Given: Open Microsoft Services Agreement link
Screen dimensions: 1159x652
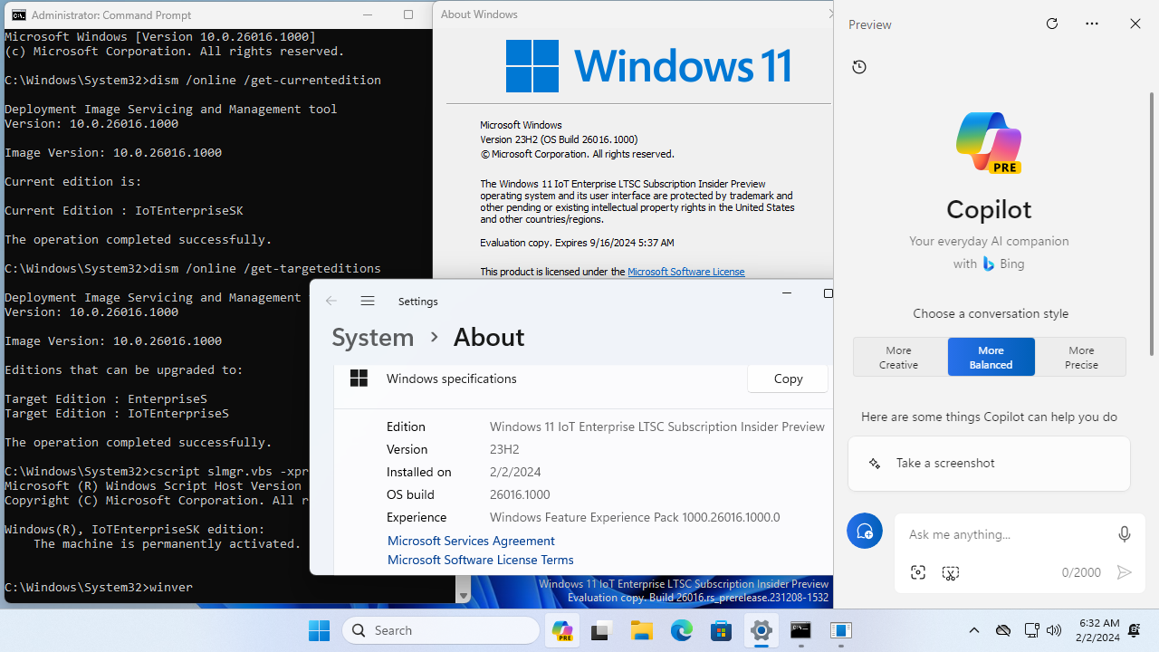Looking at the screenshot, I should pos(471,541).
